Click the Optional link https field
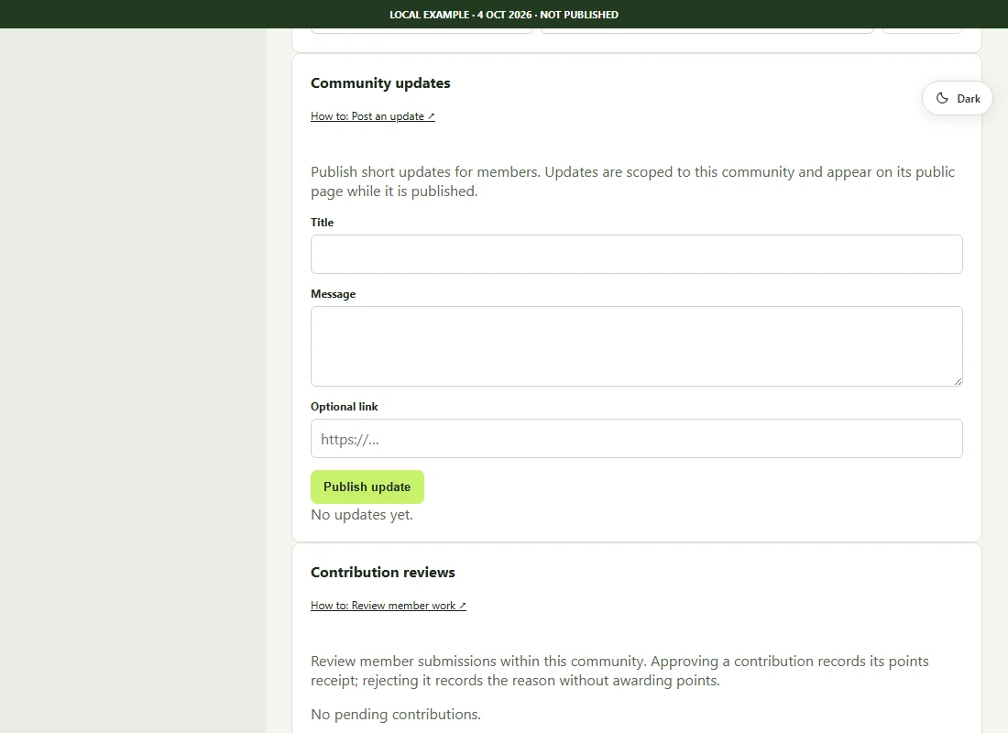The width and height of the screenshot is (1008, 733). click(637, 439)
